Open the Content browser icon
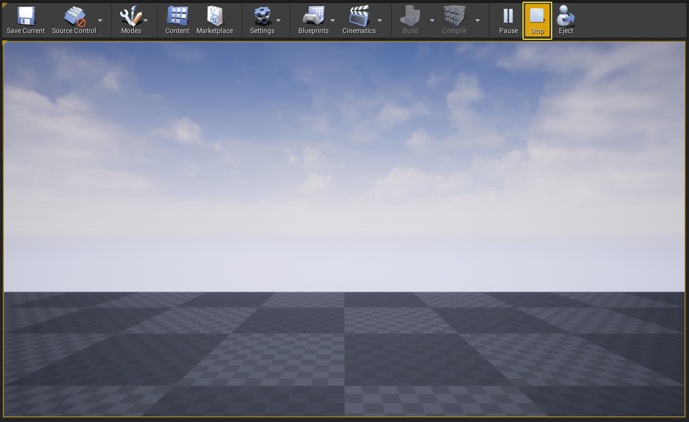689x422 pixels. 177,17
